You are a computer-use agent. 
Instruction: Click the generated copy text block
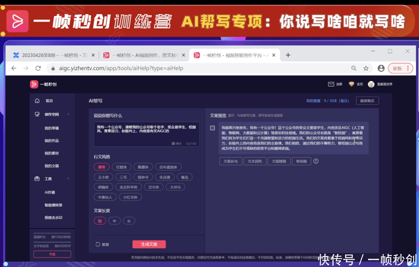294,138
